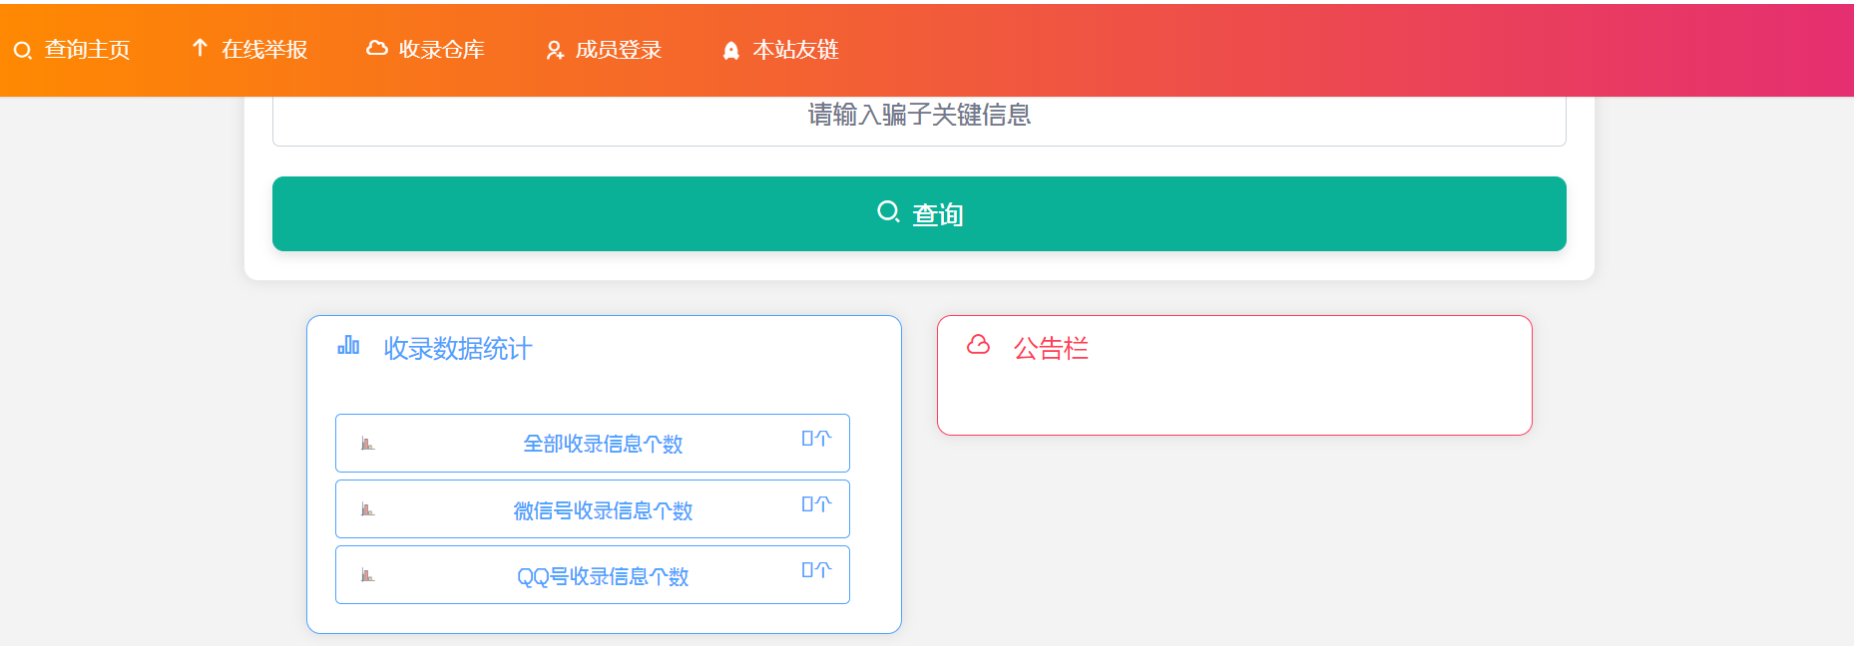Image resolution: width=1854 pixels, height=646 pixels.
Task: Click the 全部收录信息个数 link
Action: tap(604, 445)
